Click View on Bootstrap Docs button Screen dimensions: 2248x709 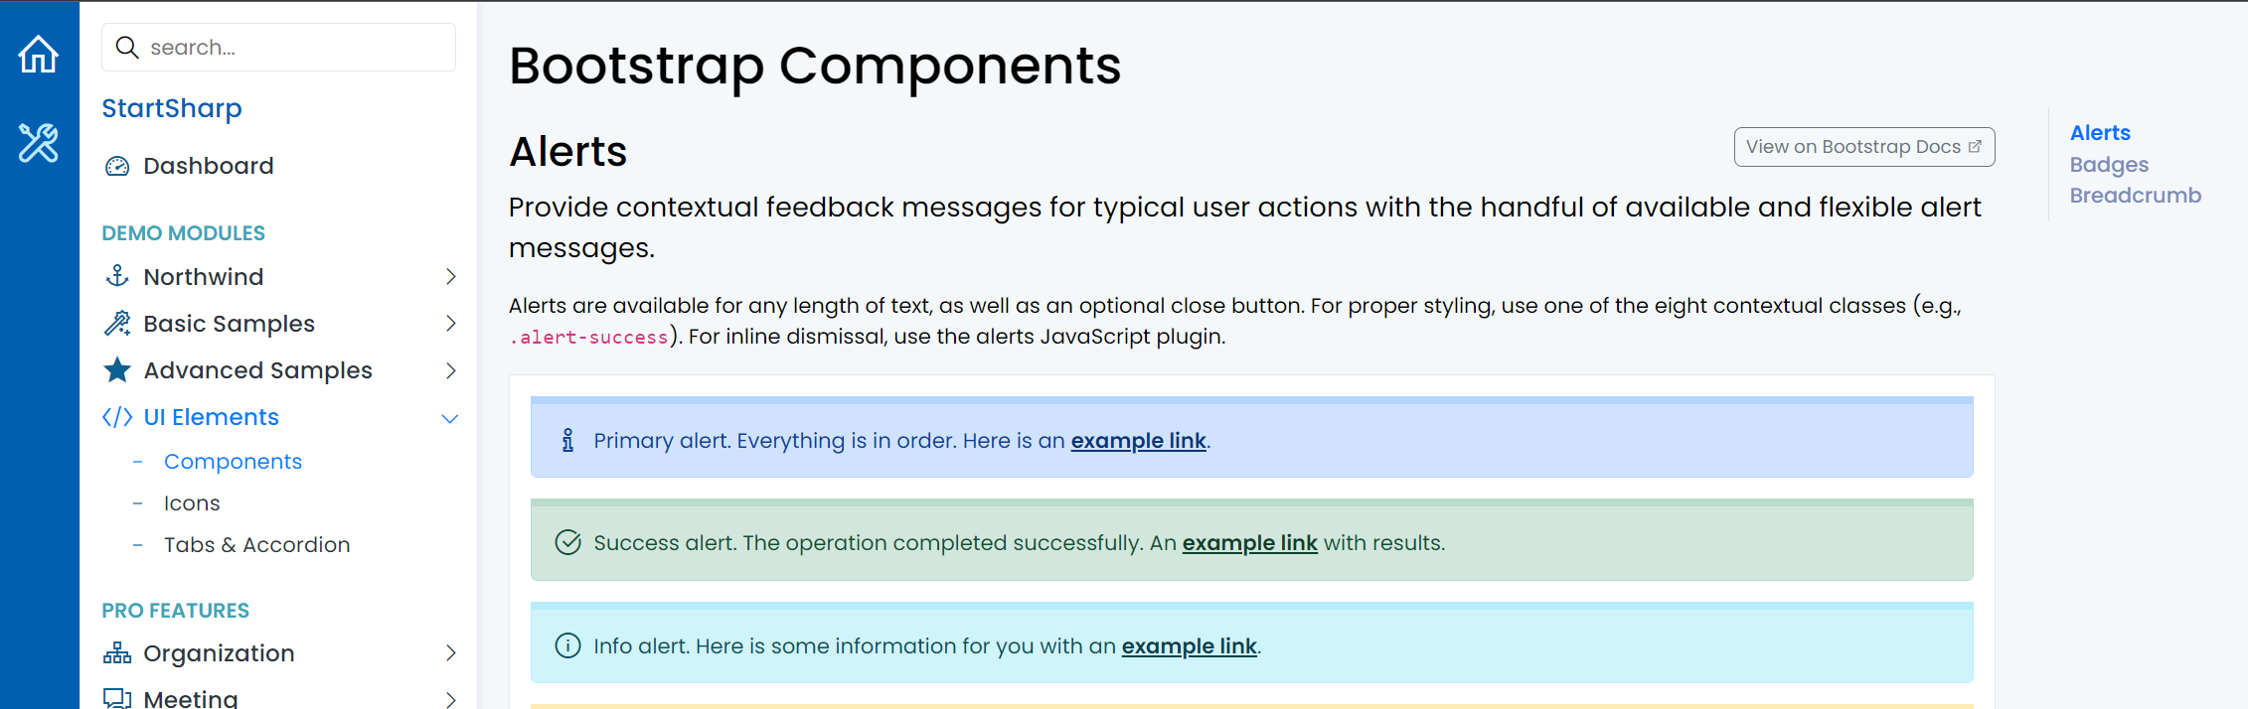[x=1863, y=147]
